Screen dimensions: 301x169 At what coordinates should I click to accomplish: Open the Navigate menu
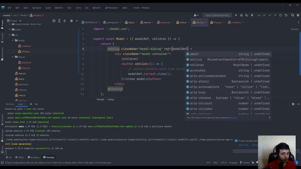click(x=37, y=8)
